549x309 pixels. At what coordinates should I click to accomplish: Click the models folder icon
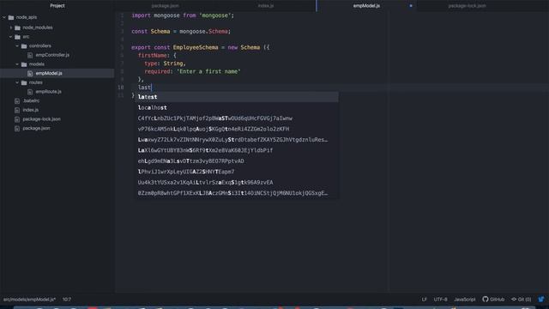[x=24, y=64]
